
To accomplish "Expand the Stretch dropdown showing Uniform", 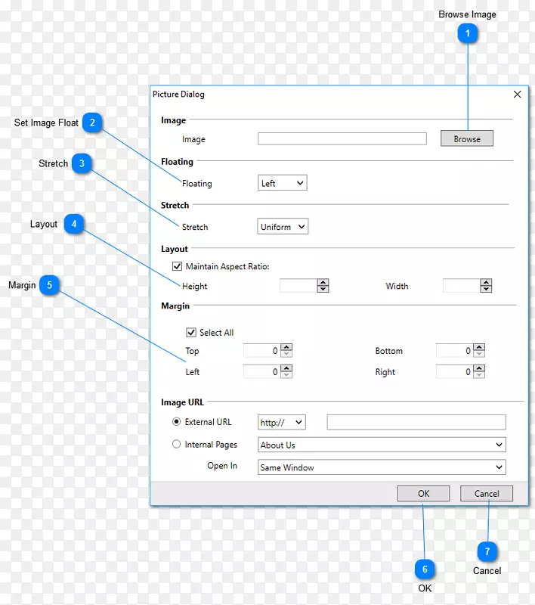I will point(283,227).
